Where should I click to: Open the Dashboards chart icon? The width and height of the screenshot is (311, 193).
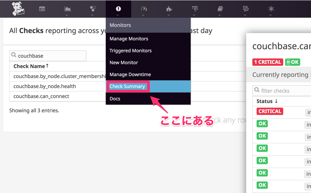[67, 9]
